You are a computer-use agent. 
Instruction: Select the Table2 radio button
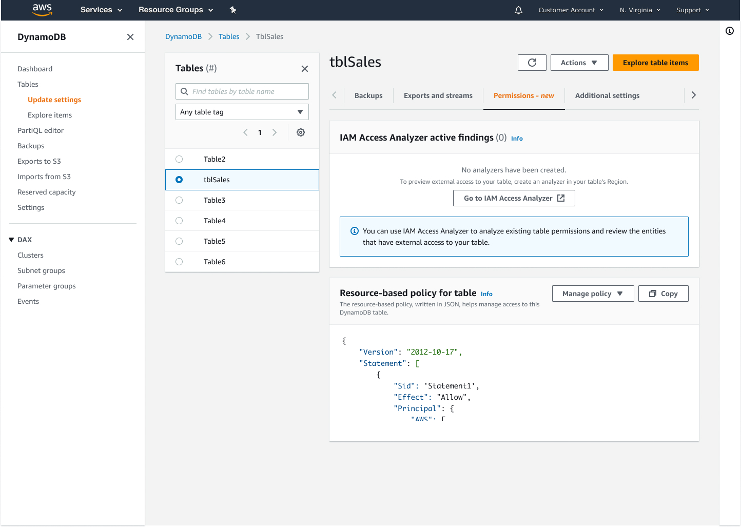click(179, 159)
